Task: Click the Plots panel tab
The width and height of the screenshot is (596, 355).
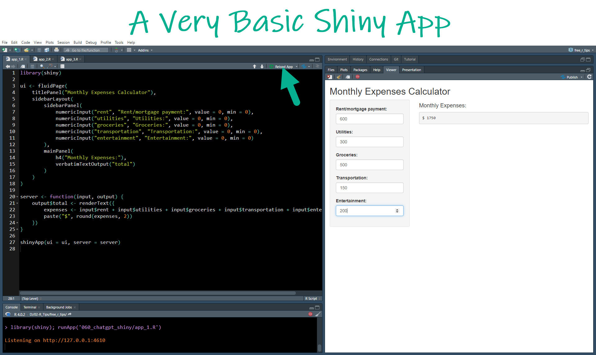Action: point(343,70)
